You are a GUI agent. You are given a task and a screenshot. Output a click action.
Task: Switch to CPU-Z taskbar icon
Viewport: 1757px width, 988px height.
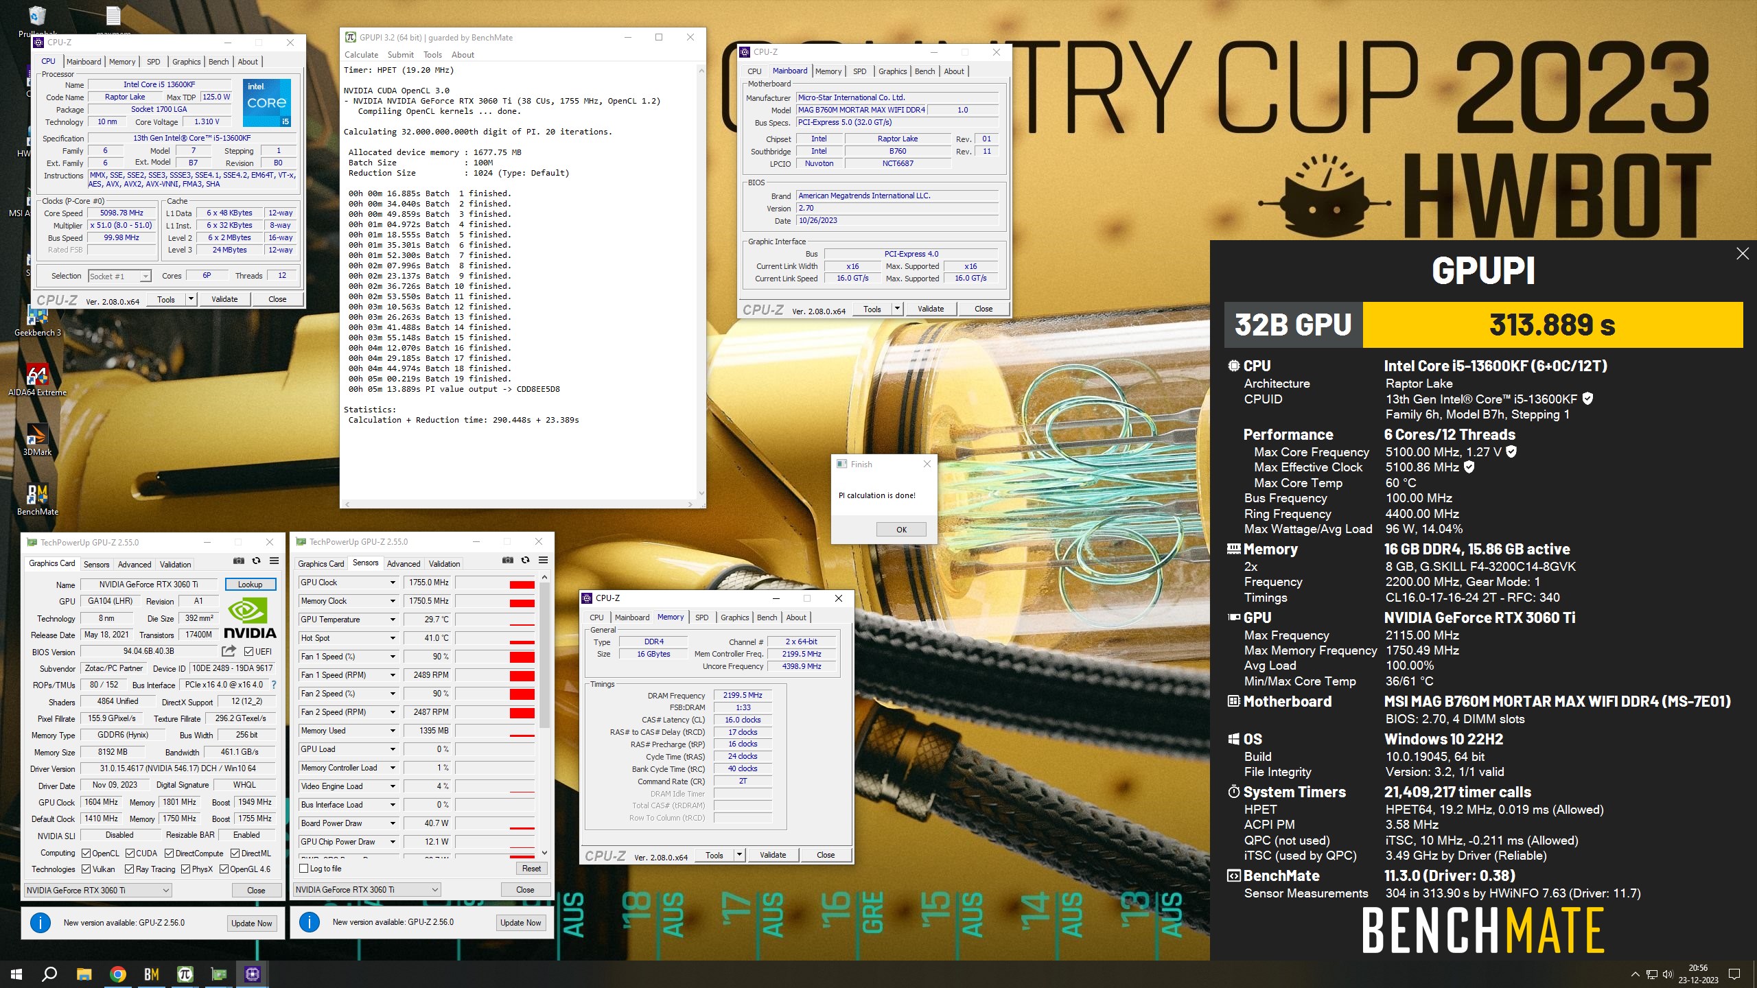(x=252, y=974)
